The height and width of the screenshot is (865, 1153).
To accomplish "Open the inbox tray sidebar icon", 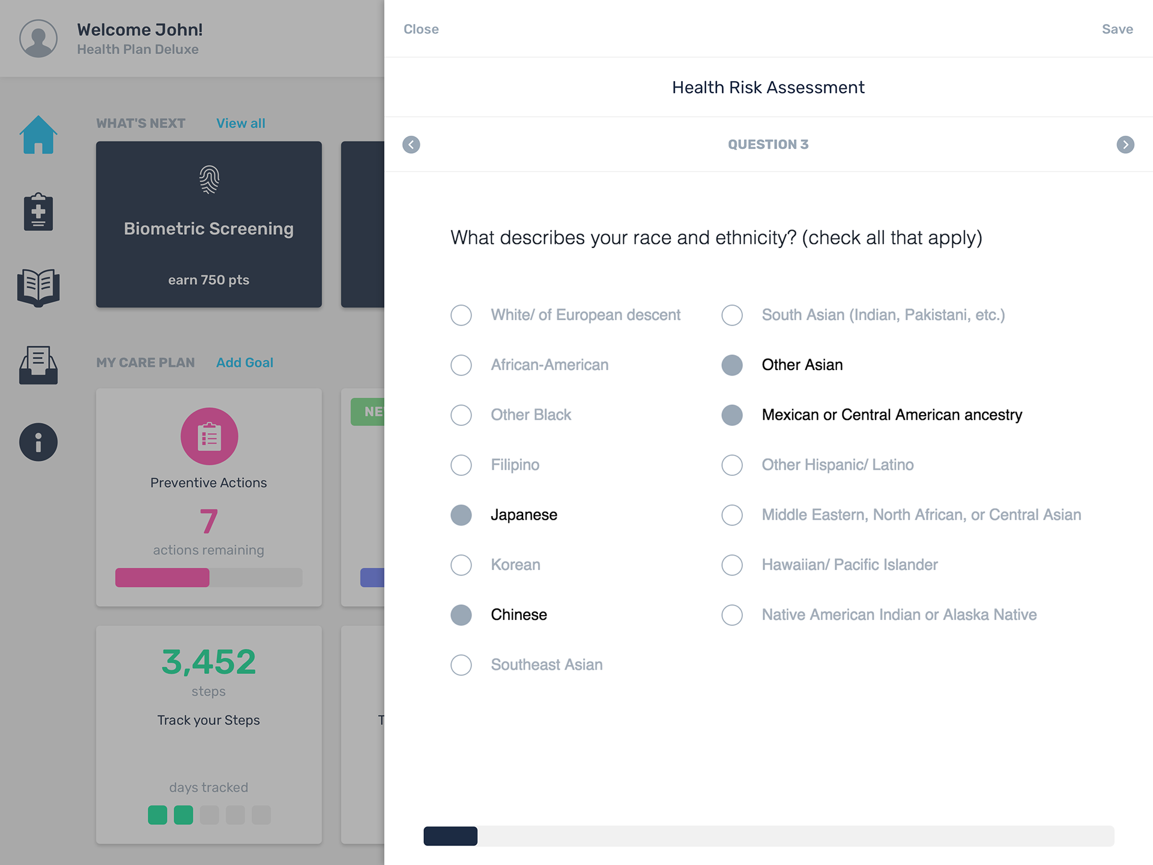I will click(38, 365).
